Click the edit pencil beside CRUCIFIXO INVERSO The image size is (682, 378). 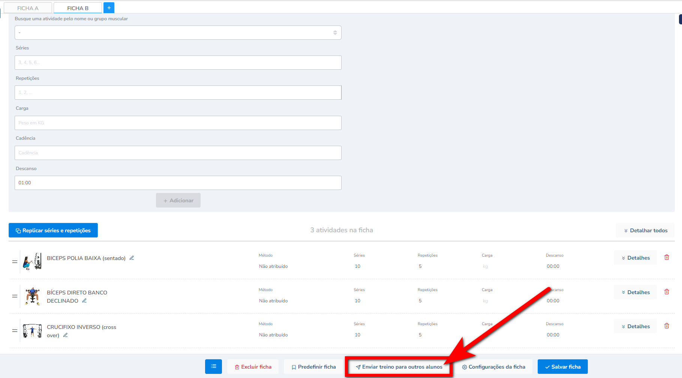pos(65,335)
